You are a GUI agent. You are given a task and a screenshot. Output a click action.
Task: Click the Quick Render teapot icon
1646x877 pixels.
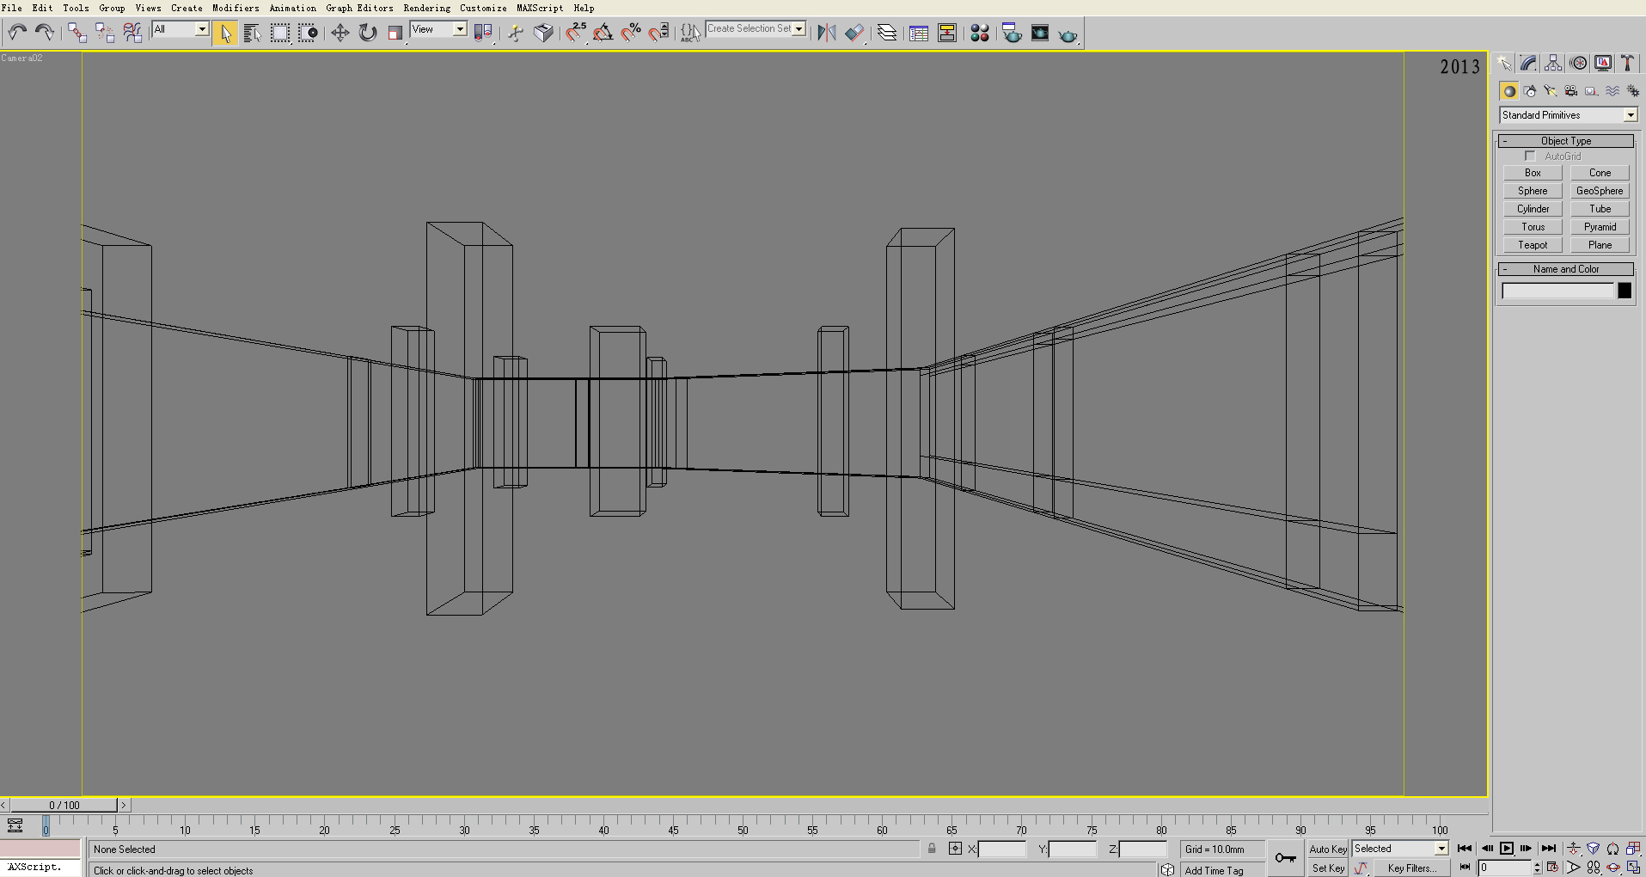click(x=1068, y=34)
